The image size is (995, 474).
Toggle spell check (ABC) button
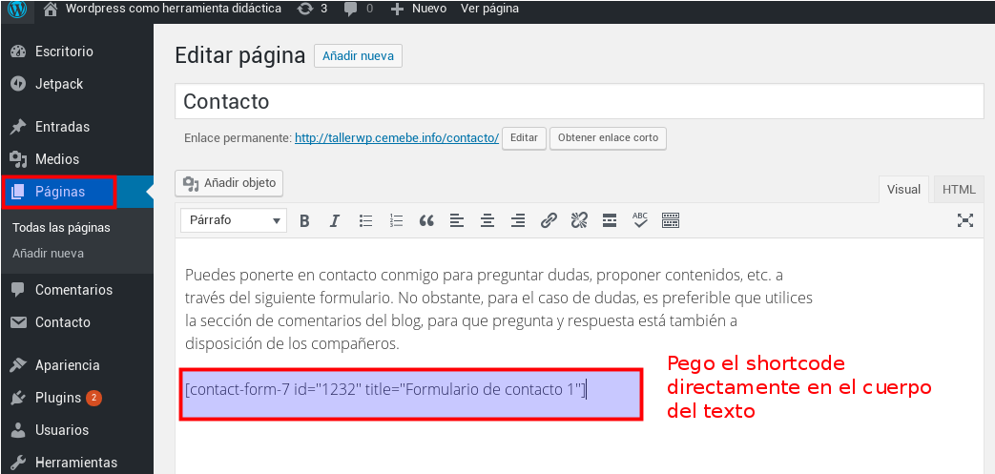640,220
